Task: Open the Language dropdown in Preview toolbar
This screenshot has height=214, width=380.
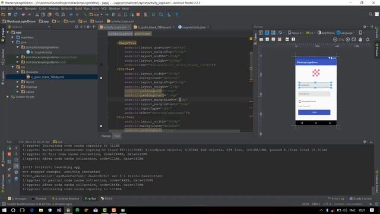Action: tap(346, 33)
